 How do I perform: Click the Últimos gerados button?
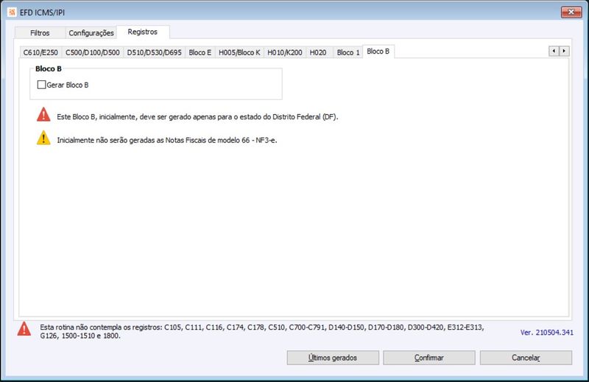pyautogui.click(x=333, y=358)
